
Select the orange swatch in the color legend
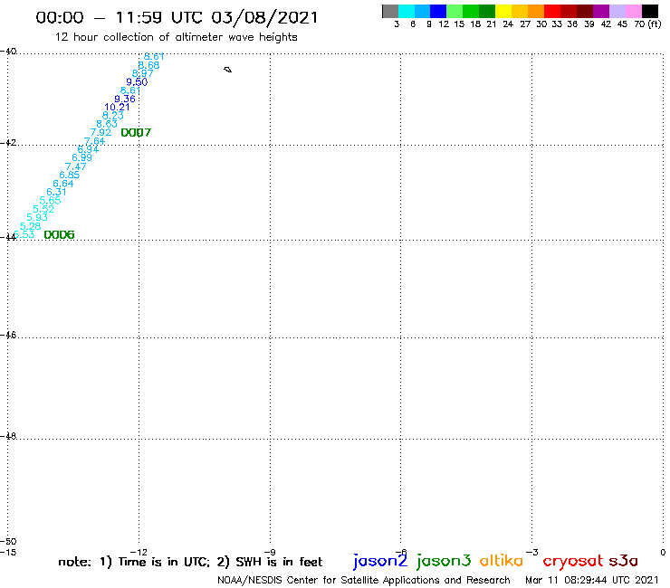pos(536,11)
